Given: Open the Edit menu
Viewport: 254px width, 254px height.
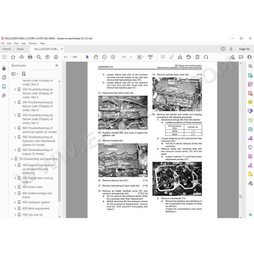Looking at the screenshot, I should pyautogui.click(x=9, y=44).
